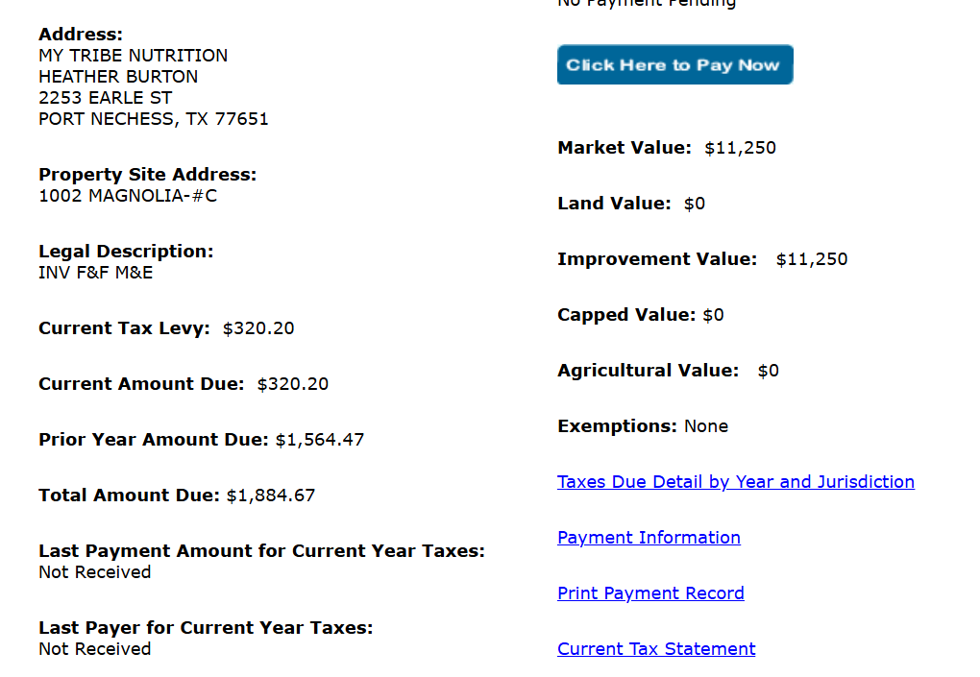View the Current Tax Statement link

pyautogui.click(x=656, y=649)
